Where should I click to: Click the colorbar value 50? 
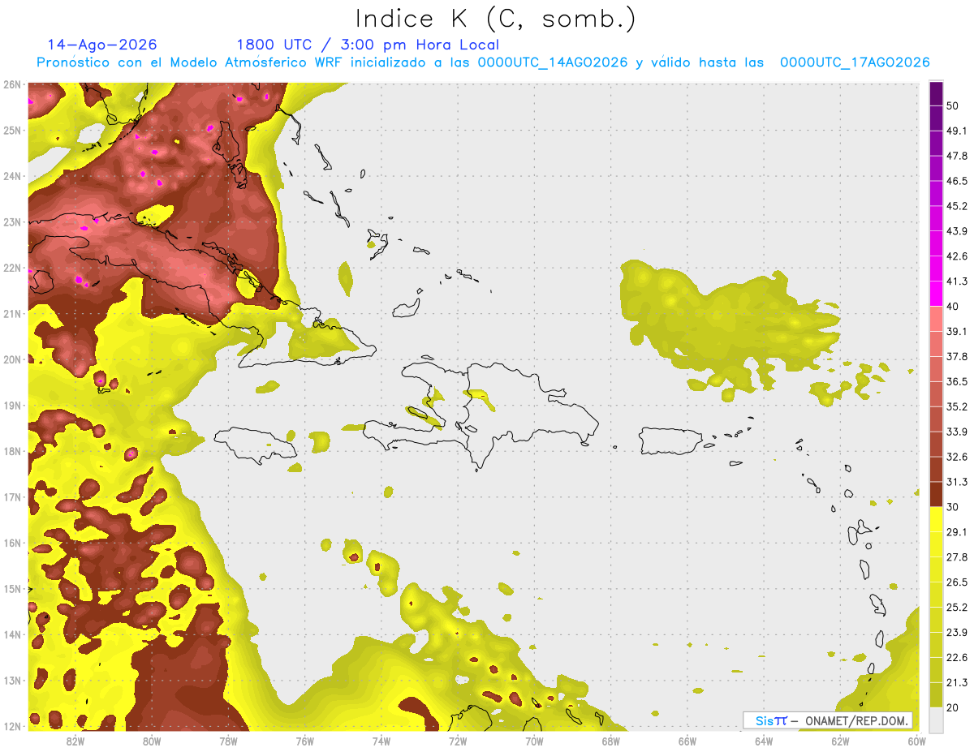pyautogui.click(x=952, y=105)
